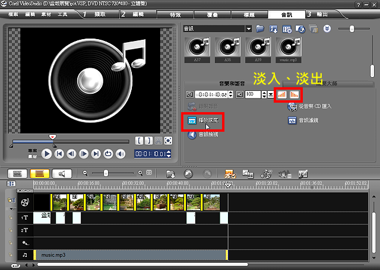Image resolution: width=380 pixels, height=270 pixels.
Task: Set mark-out with right bracket button
Action: point(149,141)
